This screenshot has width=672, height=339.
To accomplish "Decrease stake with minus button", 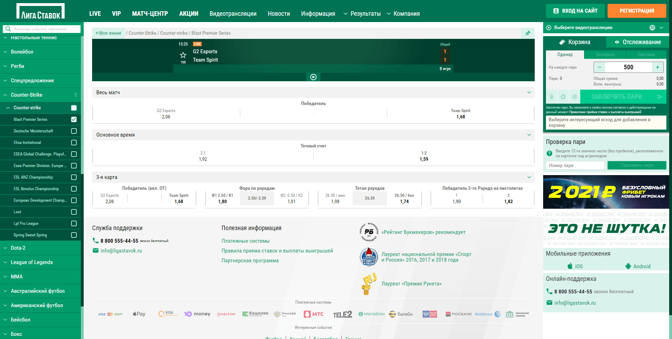I will [x=600, y=67].
